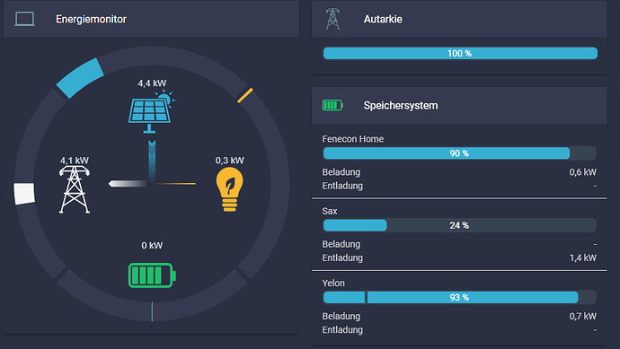The image size is (620, 349).
Task: Select the 4,4 kW production value
Action: pyautogui.click(x=152, y=83)
